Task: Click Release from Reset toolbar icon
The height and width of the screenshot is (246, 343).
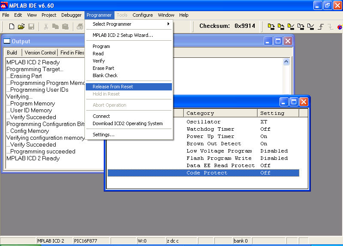Action: [x=321, y=27]
